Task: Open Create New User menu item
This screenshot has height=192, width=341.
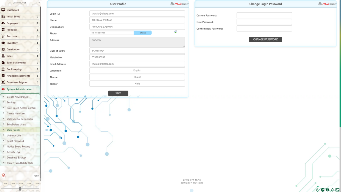Action: (16, 113)
